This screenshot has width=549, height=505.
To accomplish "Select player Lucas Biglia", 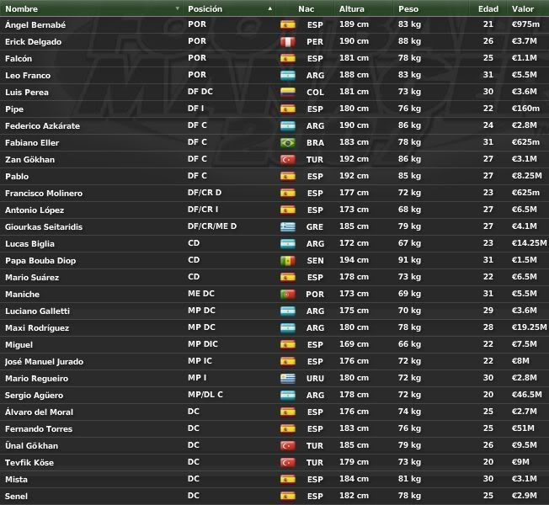I will 29,243.
